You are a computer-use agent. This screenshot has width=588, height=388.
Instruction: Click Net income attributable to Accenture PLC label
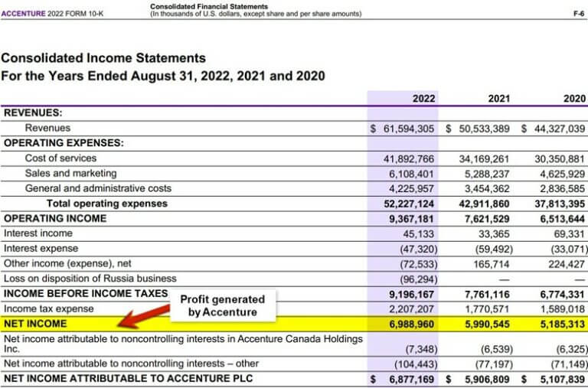point(129,379)
